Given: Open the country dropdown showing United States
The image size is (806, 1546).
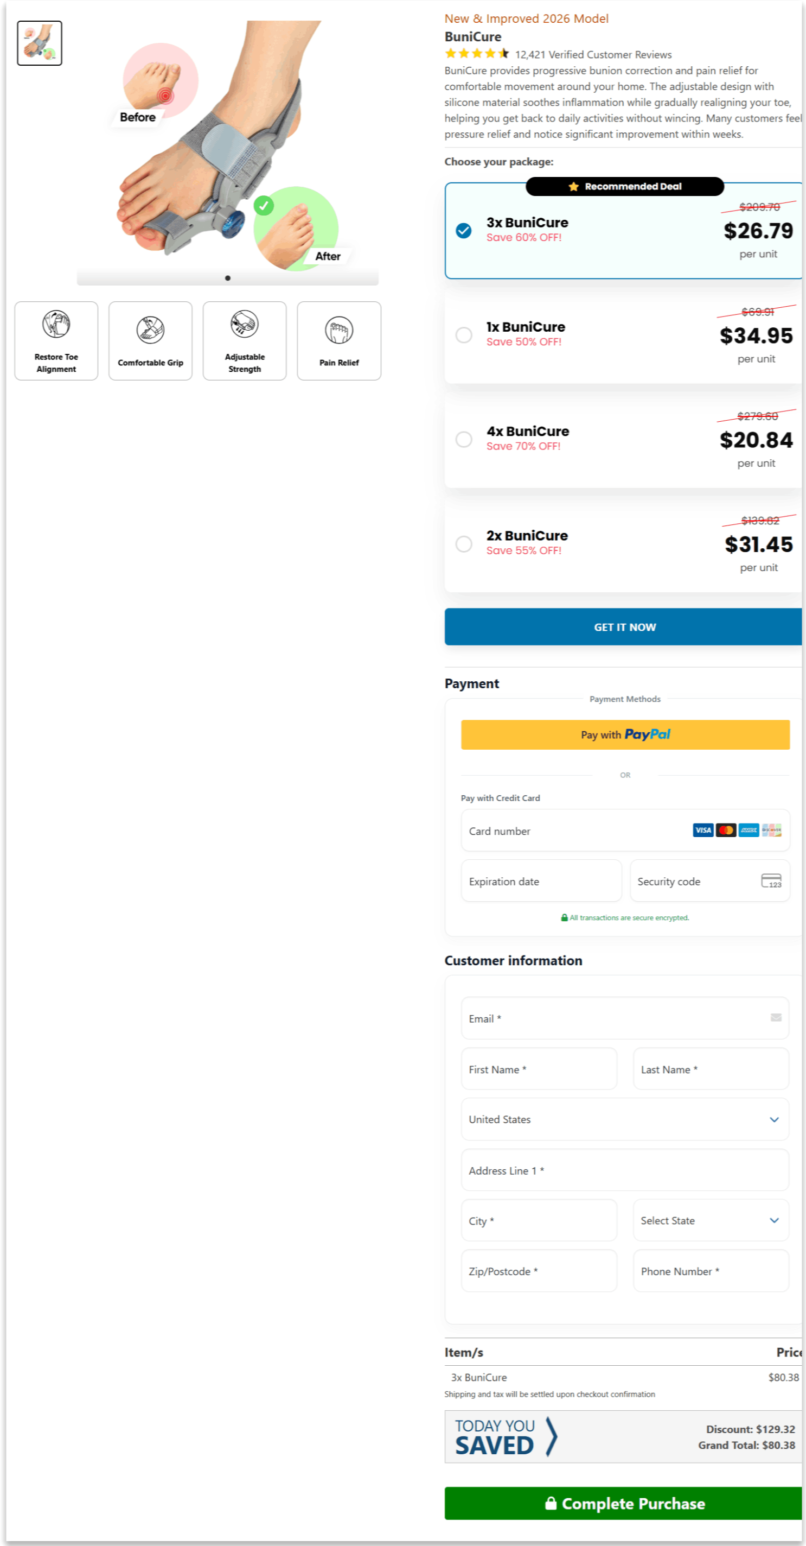Looking at the screenshot, I should [x=625, y=1119].
